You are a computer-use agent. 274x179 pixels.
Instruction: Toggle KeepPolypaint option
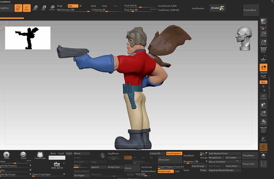tap(174, 154)
